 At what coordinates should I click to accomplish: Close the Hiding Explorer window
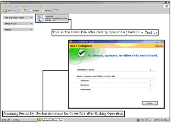[168, 3]
